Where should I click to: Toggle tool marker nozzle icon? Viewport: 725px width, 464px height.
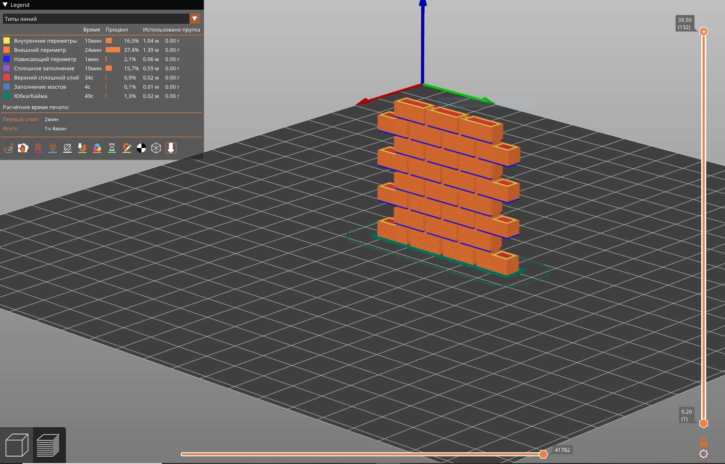coord(171,148)
